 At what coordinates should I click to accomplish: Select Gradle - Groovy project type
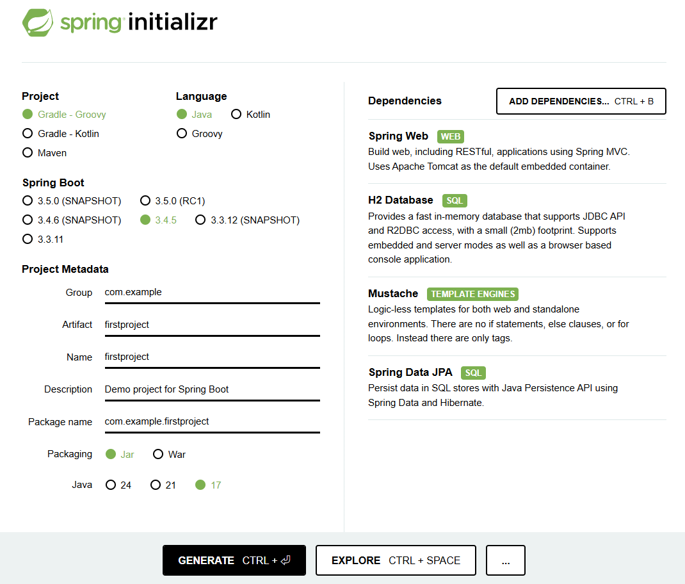tap(64, 115)
